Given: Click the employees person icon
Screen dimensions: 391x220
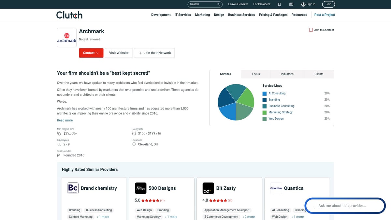Looking at the screenshot, I should point(59,144).
